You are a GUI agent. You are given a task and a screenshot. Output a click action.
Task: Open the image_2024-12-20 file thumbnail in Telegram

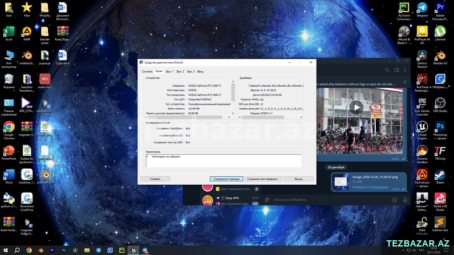(341, 182)
